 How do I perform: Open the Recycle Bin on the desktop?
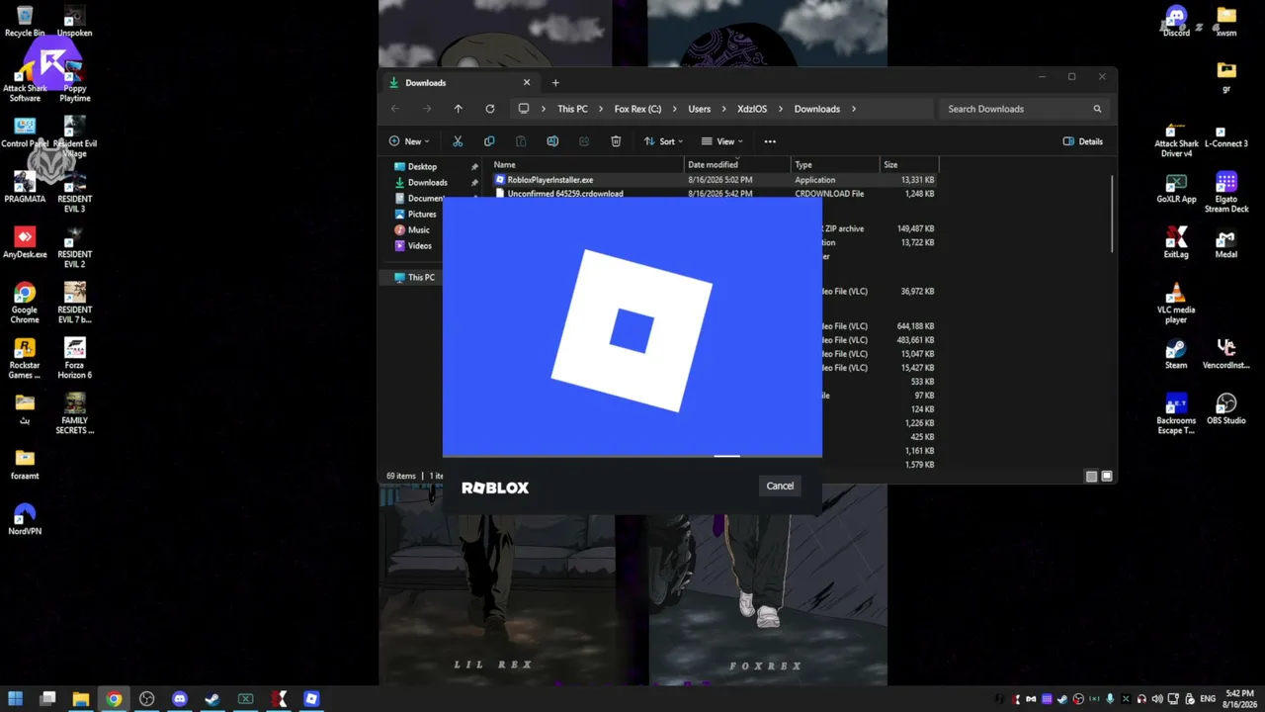point(25,21)
